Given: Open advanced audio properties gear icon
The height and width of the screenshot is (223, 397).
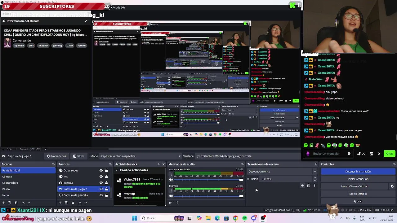Looking at the screenshot, I should (170, 203).
